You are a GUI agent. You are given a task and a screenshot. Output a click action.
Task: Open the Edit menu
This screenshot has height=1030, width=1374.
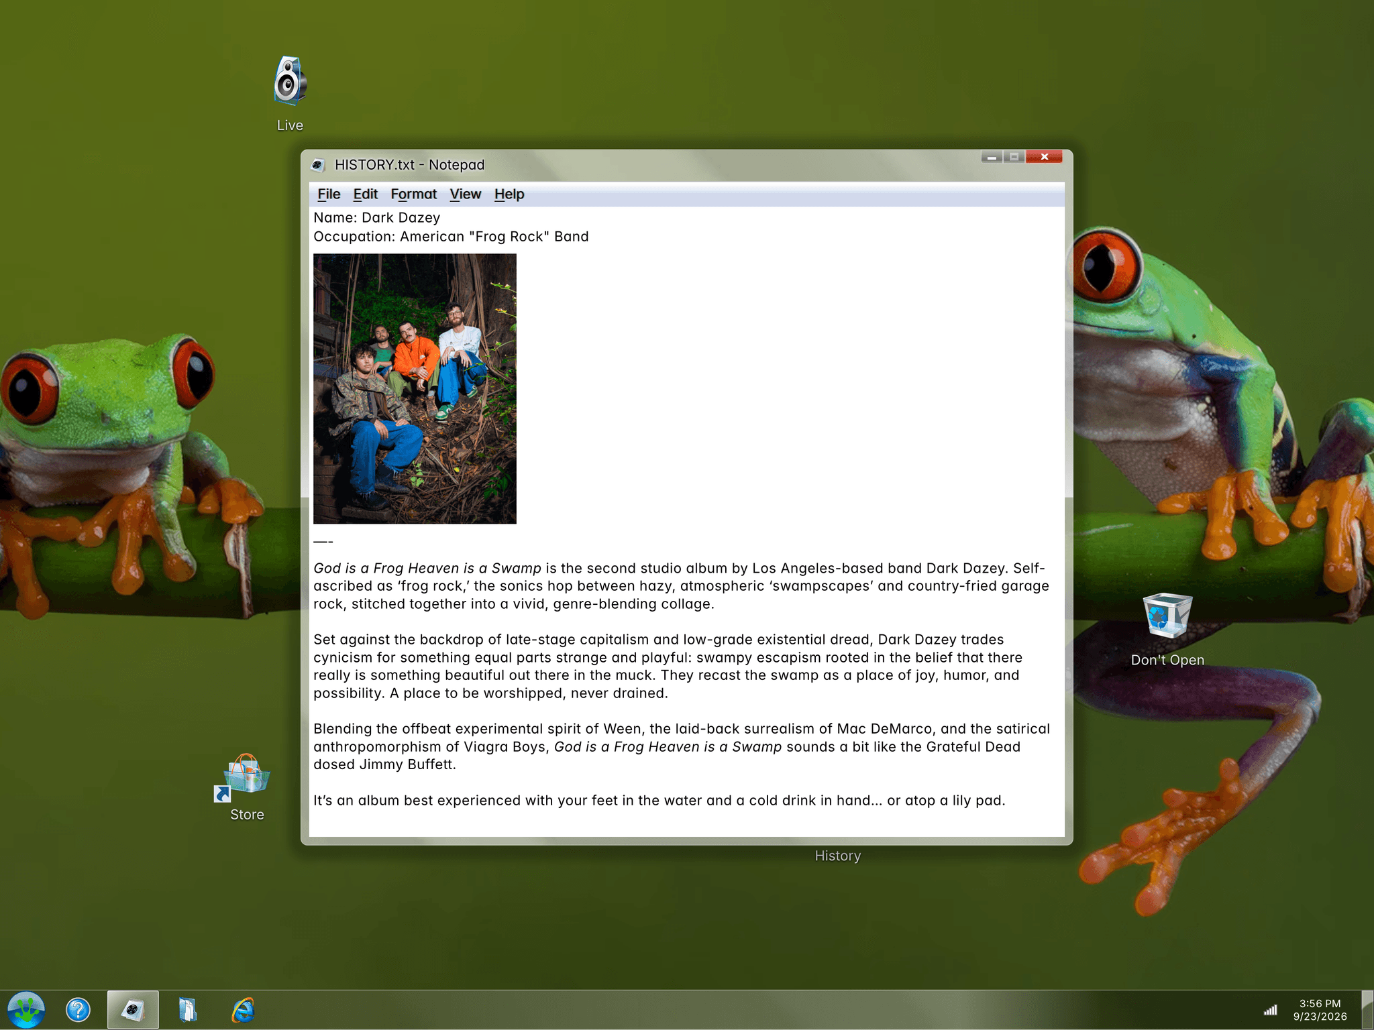(366, 194)
